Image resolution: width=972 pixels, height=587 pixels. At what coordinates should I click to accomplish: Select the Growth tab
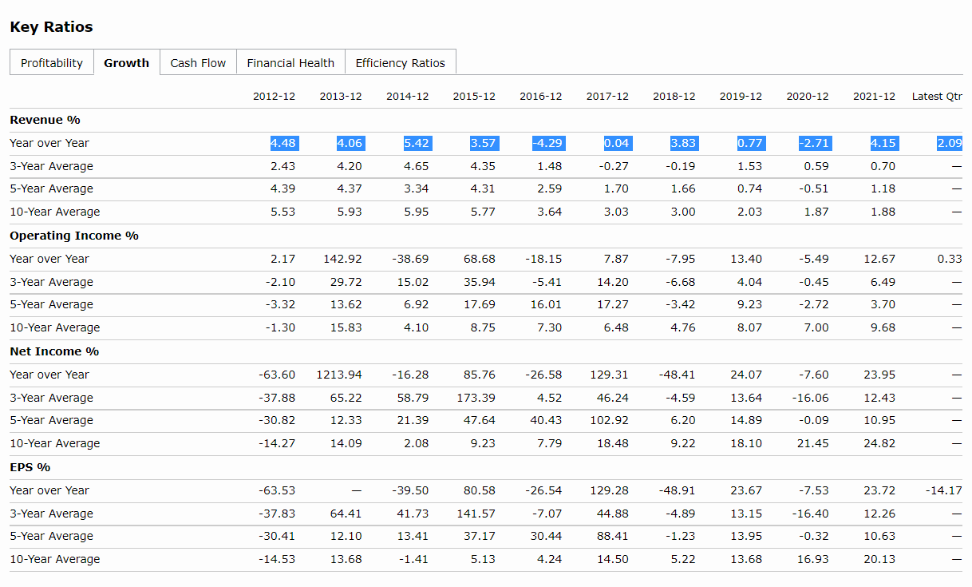126,63
